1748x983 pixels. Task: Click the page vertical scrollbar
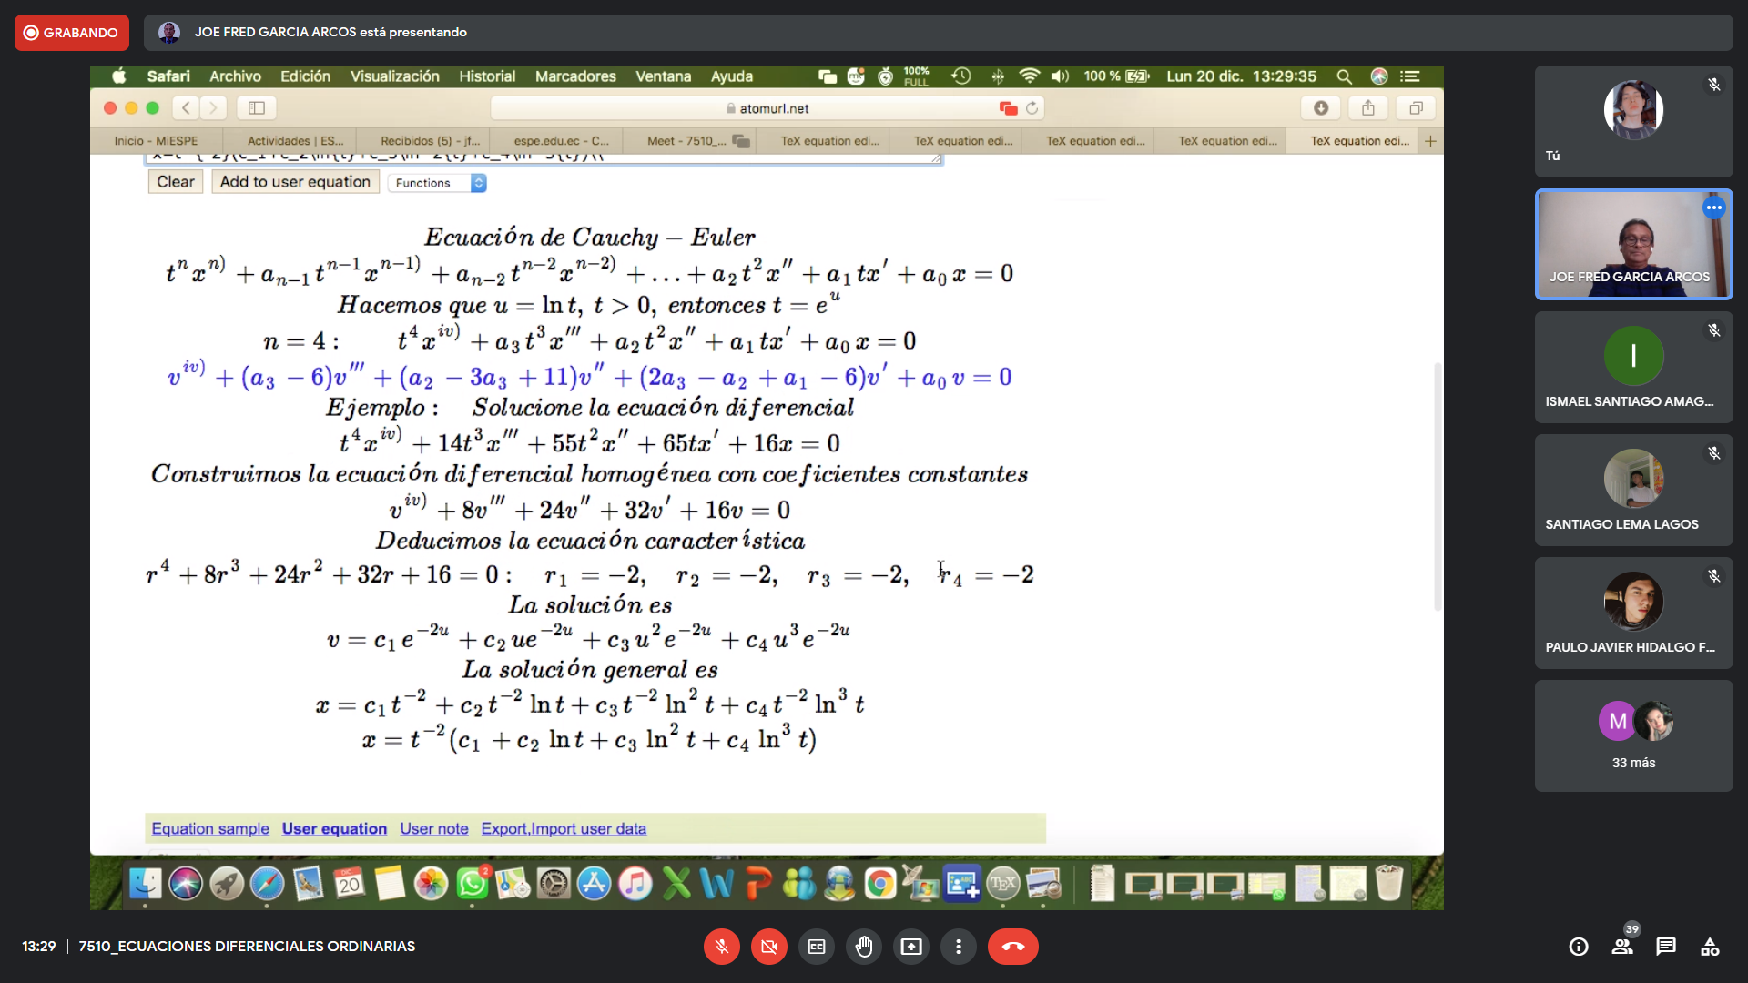pyautogui.click(x=1438, y=487)
